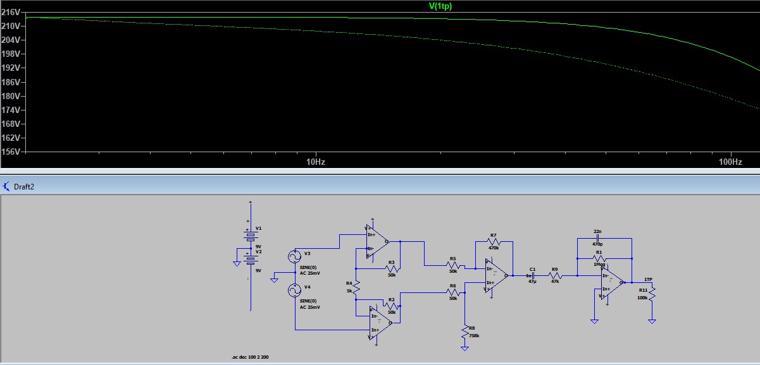Click the 758k value of R8
Viewport: 760px width, 365px height.
(475, 336)
